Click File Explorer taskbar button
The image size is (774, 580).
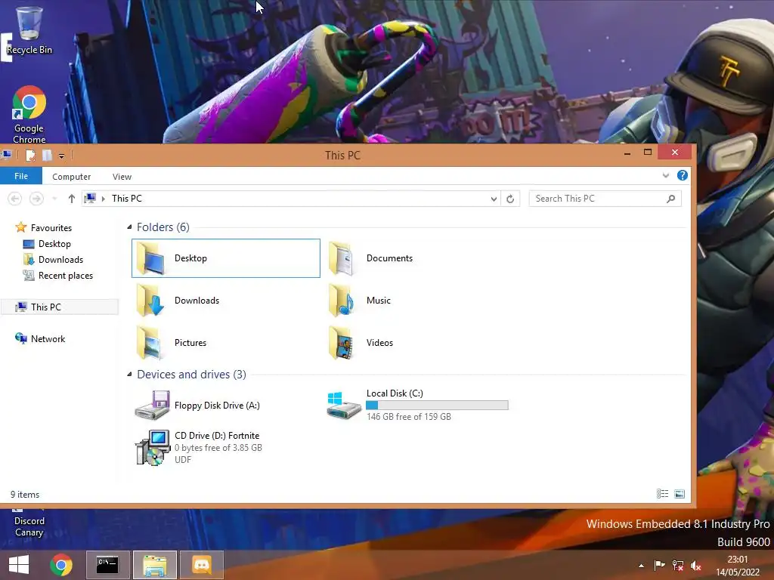[x=154, y=565]
